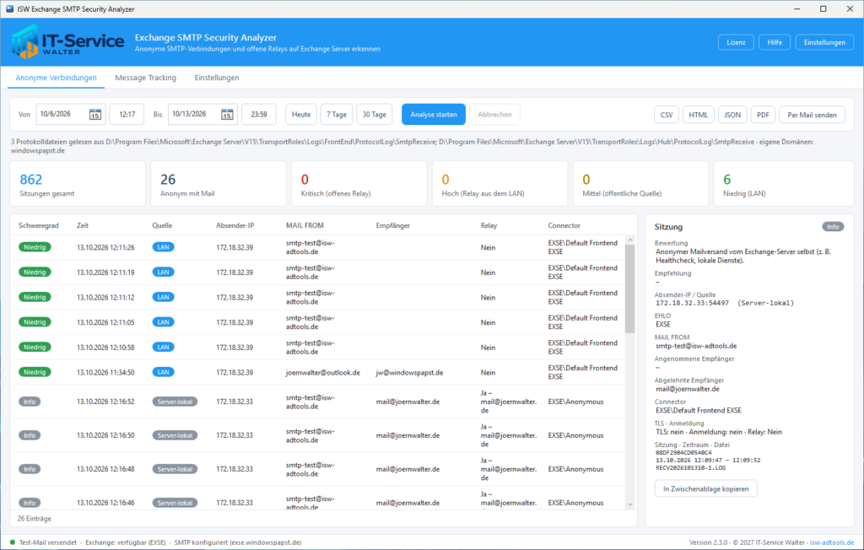Open Hilfe from the header

pyautogui.click(x=775, y=42)
